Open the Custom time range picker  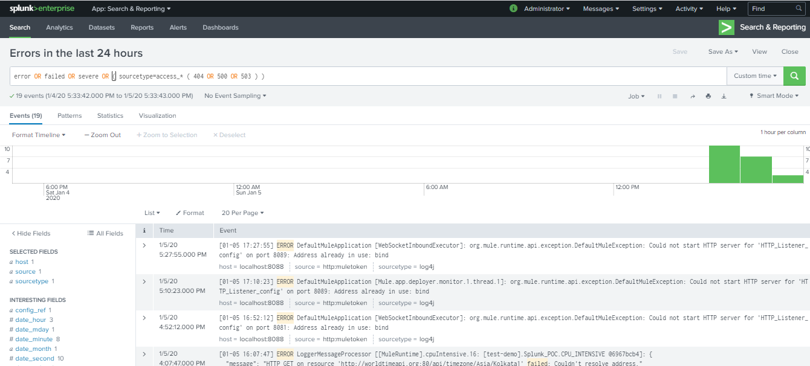coord(755,76)
